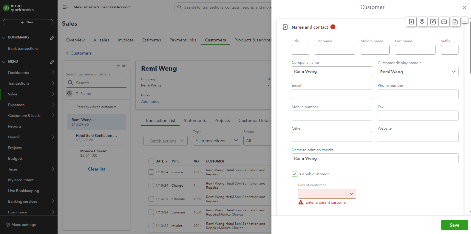This screenshot has width=471, height=234.
Task: Click the green Save button
Action: click(454, 225)
